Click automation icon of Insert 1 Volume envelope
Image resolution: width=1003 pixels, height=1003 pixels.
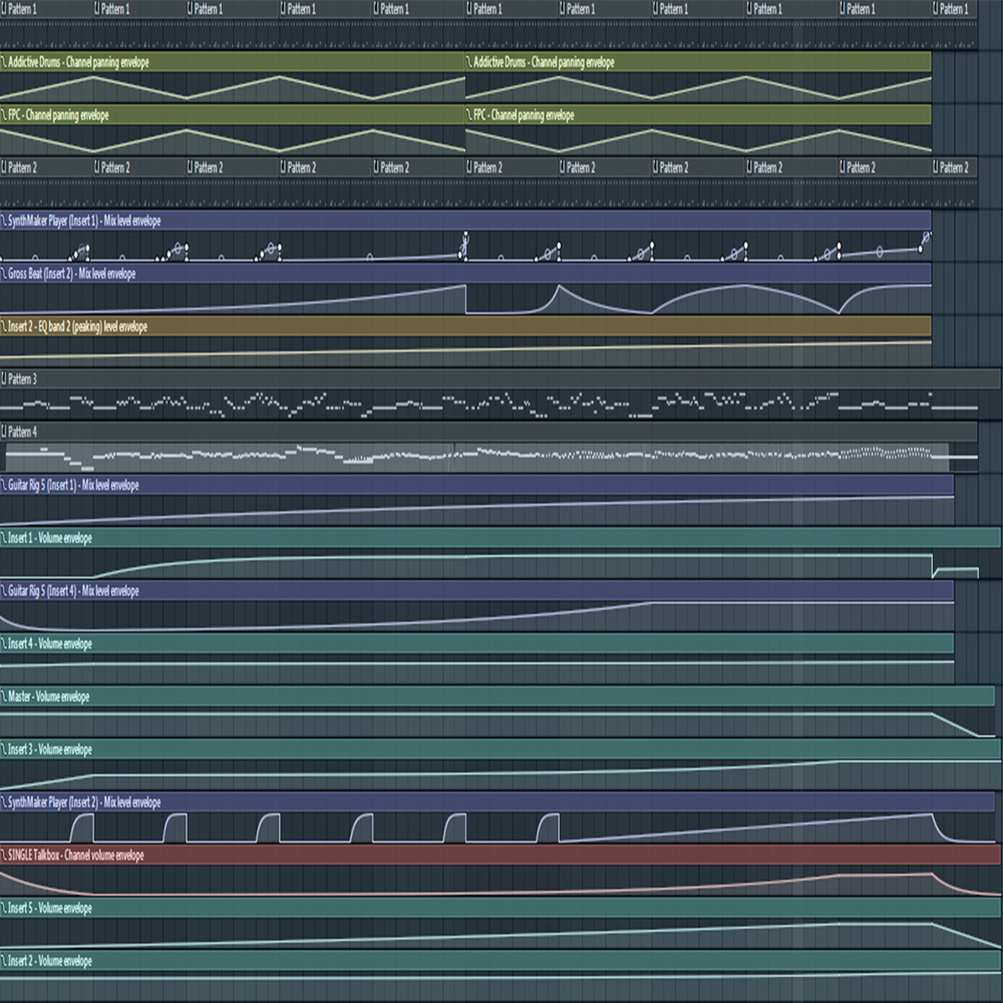pos(4,538)
